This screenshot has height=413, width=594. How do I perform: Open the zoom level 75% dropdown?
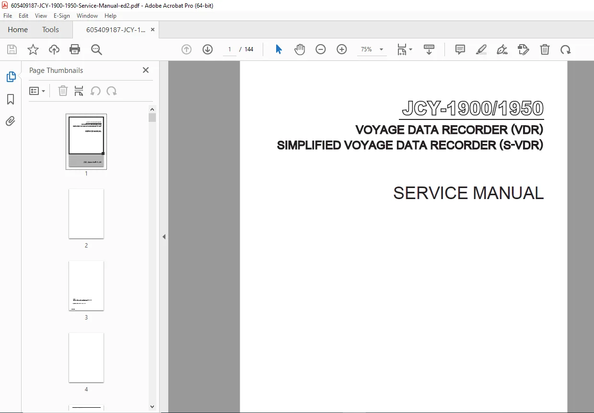(x=372, y=49)
